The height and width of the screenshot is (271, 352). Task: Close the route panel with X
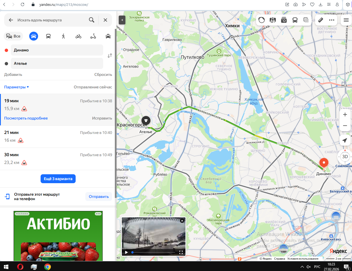(x=105, y=20)
